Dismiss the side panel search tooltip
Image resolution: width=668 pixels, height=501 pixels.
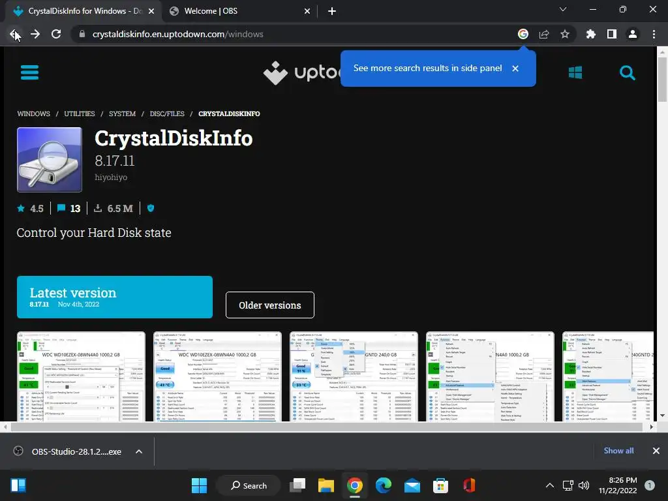[x=515, y=68]
